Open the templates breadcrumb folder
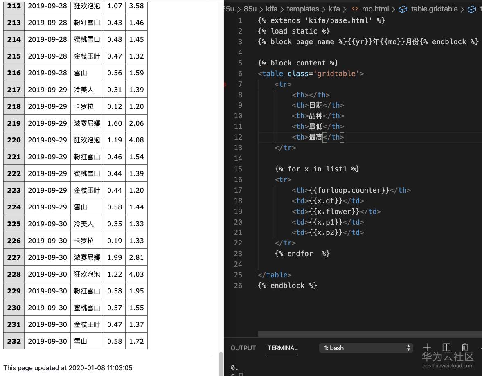This screenshot has height=376, width=482. pyautogui.click(x=303, y=9)
